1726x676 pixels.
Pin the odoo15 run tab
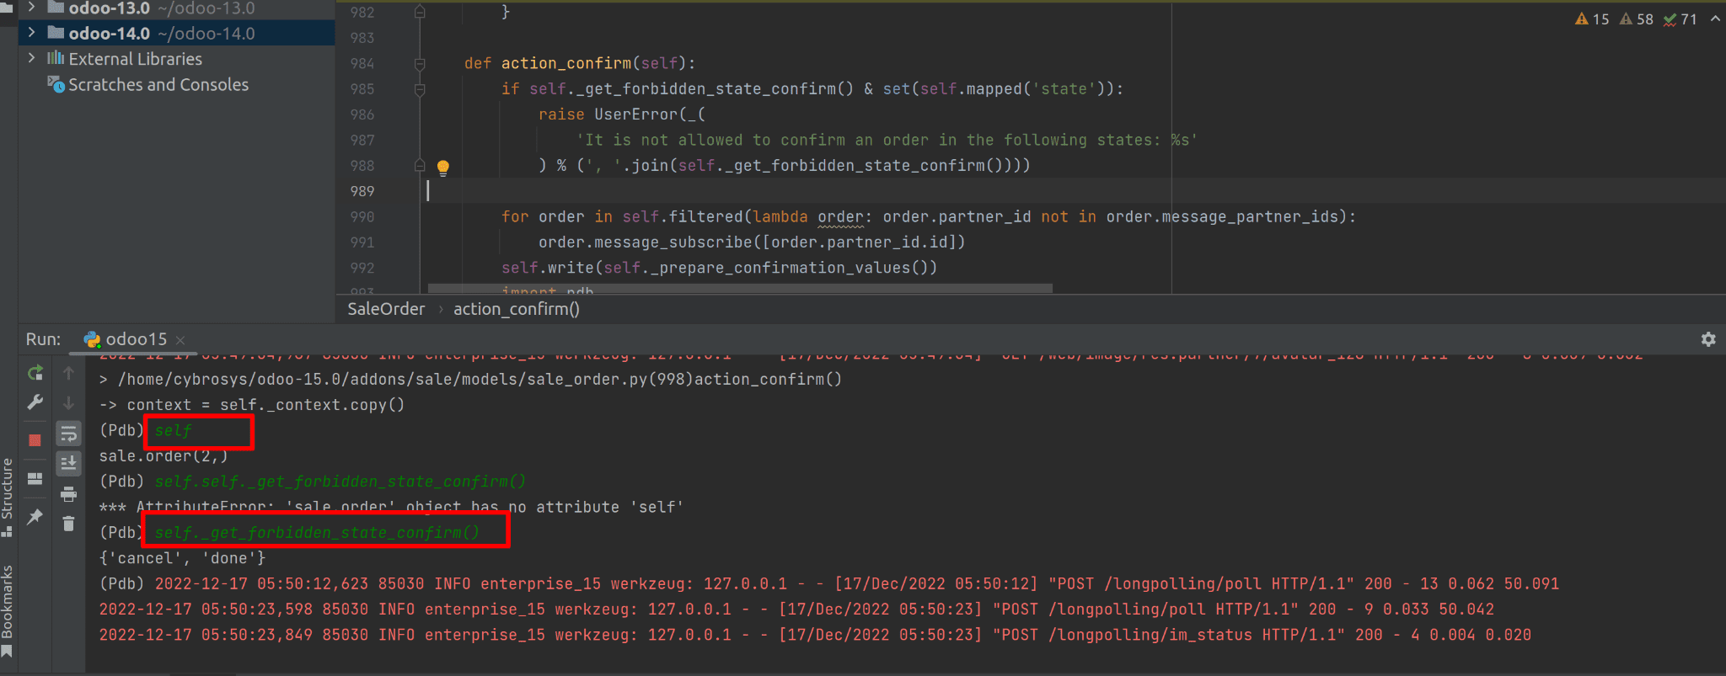coord(35,516)
